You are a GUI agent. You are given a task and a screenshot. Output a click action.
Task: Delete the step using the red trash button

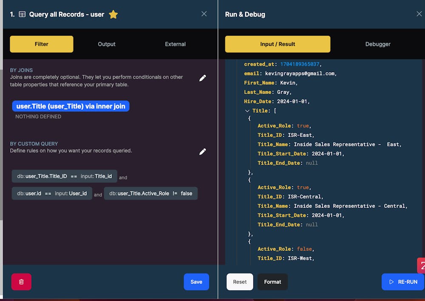point(21,282)
